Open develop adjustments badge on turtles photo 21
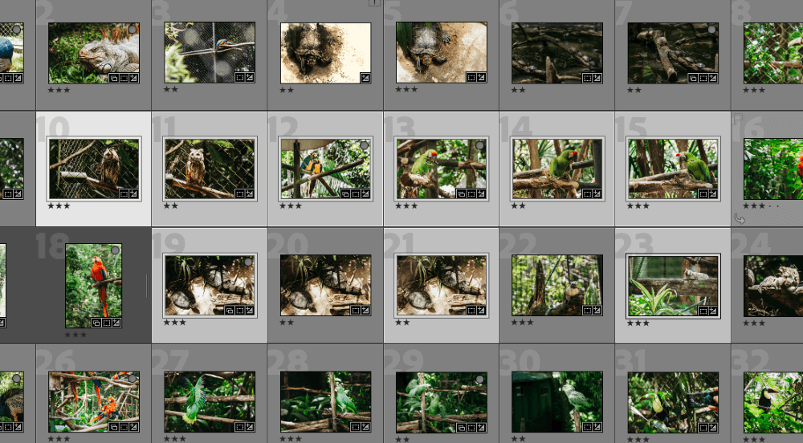Image resolution: width=803 pixels, height=443 pixels. [481, 311]
